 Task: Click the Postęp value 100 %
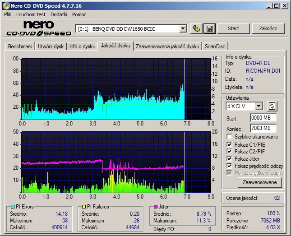[273, 213]
